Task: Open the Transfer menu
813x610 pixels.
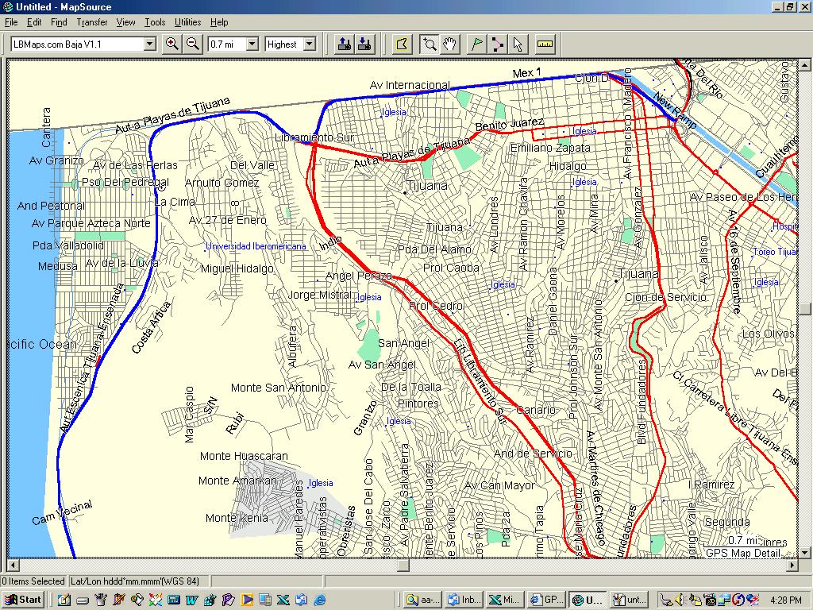Action: 92,22
